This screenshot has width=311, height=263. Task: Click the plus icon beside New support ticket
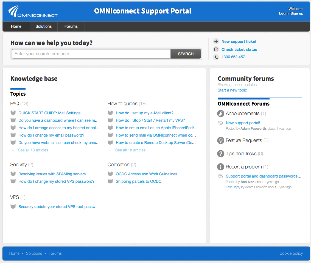tap(216, 41)
